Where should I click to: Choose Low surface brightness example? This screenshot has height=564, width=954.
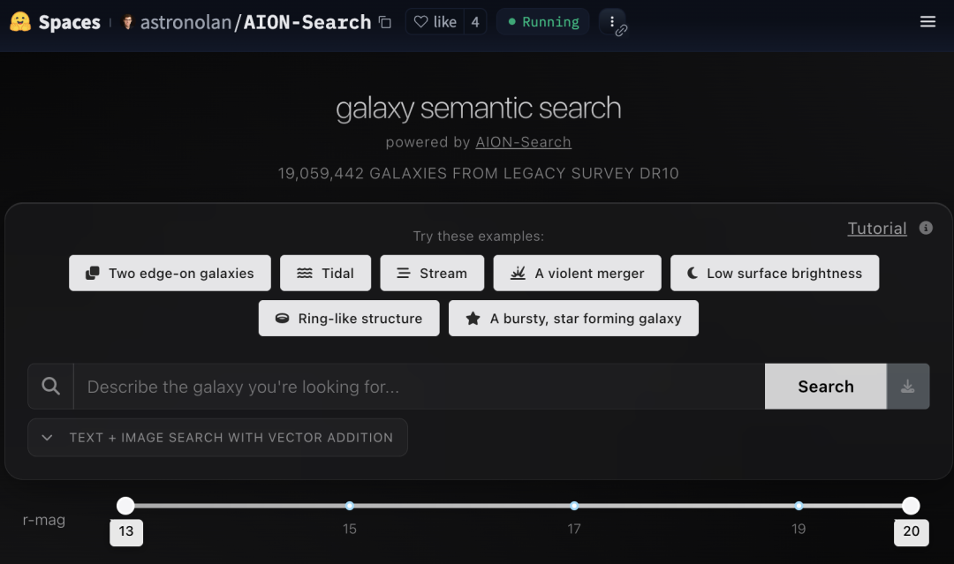pos(775,273)
